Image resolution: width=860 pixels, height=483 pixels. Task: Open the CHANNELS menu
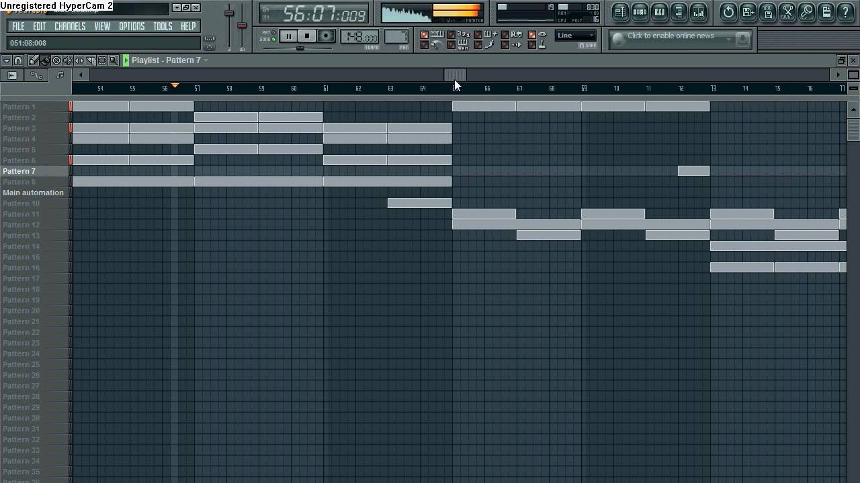(70, 26)
